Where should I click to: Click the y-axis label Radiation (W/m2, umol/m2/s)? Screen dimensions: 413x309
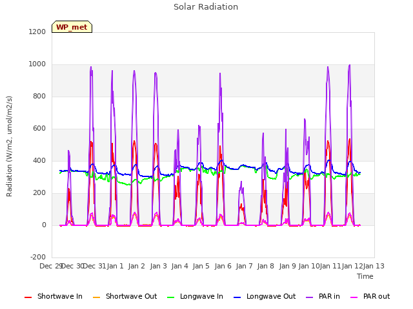[9, 146]
